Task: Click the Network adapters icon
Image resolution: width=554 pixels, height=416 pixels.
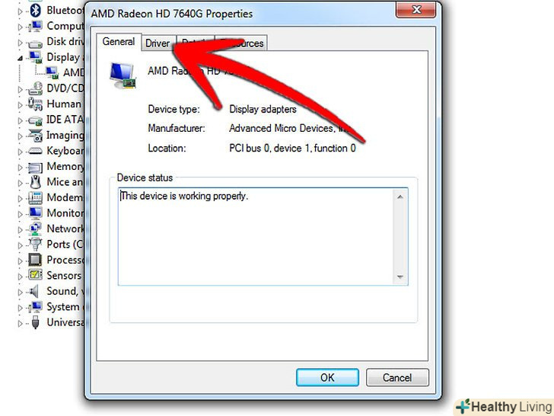Action: (x=35, y=229)
